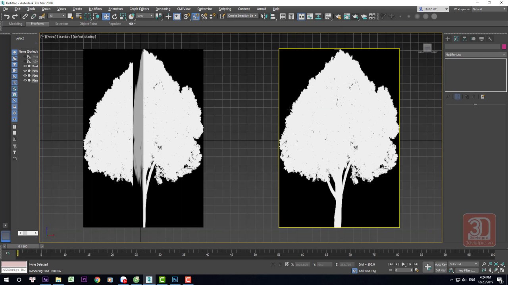Image resolution: width=508 pixels, height=285 pixels.
Task: Open the Modifiers menu
Action: pyautogui.click(x=95, y=9)
